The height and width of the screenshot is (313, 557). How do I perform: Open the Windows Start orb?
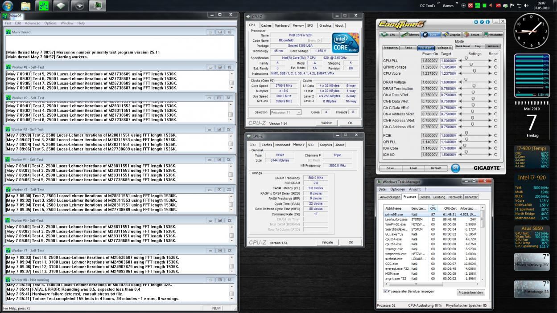click(x=8, y=5)
